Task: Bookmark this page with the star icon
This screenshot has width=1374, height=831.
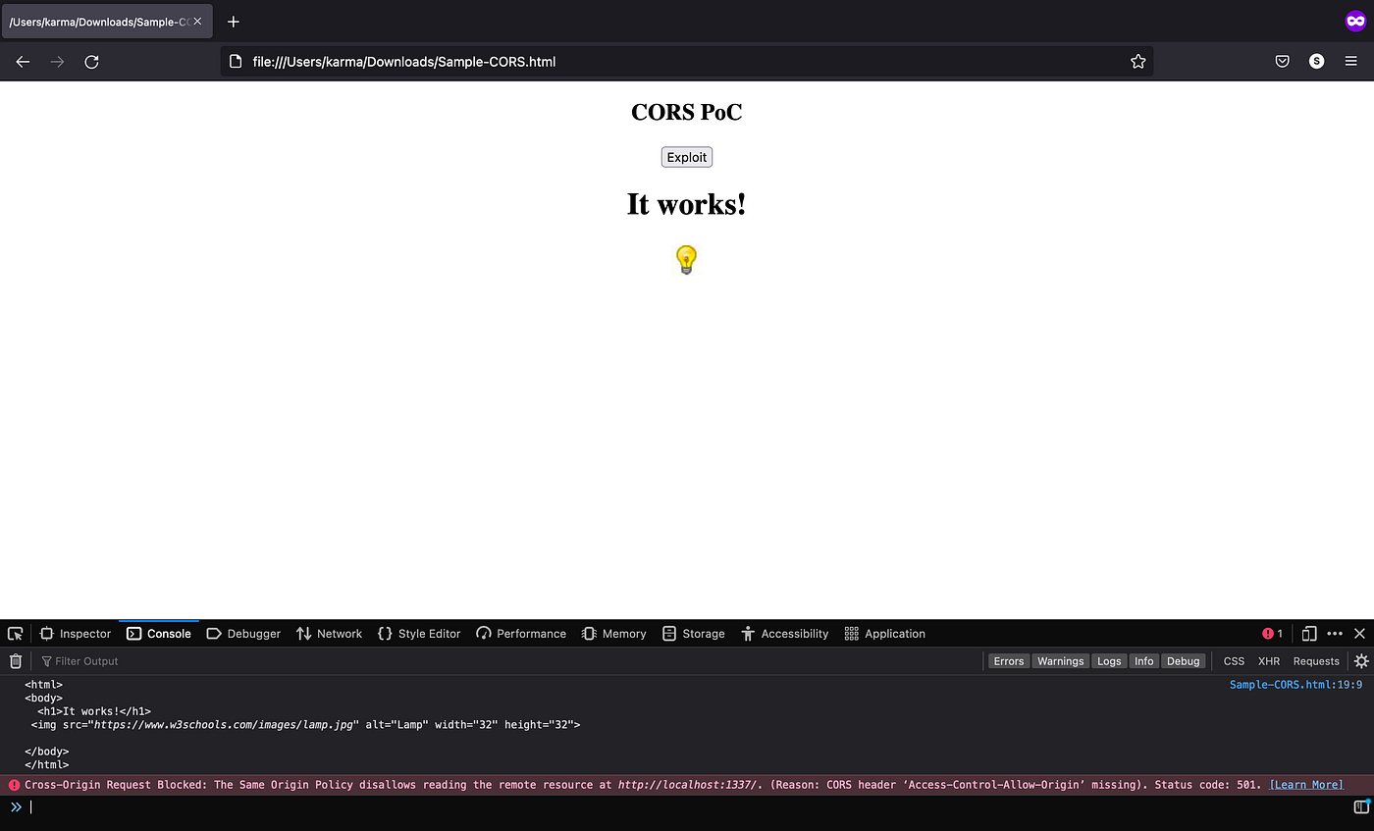Action: [x=1137, y=62]
